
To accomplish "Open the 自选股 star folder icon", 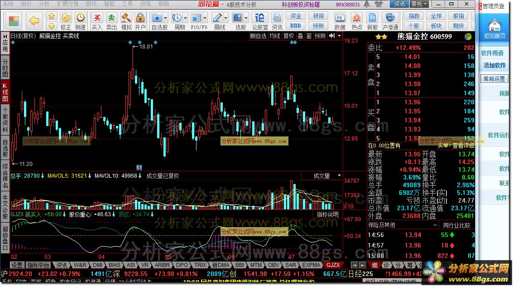I will [x=157, y=18].
